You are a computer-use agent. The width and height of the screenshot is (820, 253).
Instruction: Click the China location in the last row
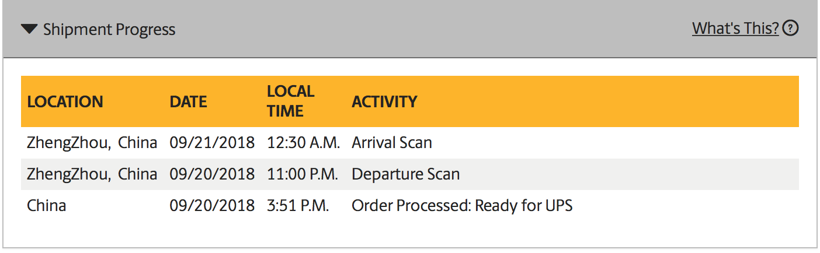point(46,206)
